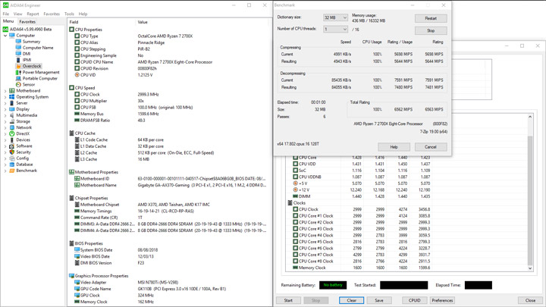
Task: Open the DMI tree icon
Action: tap(18, 54)
